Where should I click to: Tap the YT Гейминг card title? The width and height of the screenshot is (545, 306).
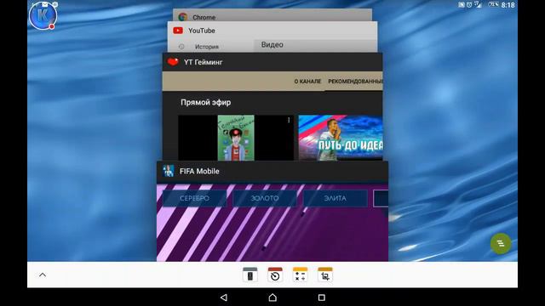pyautogui.click(x=203, y=62)
